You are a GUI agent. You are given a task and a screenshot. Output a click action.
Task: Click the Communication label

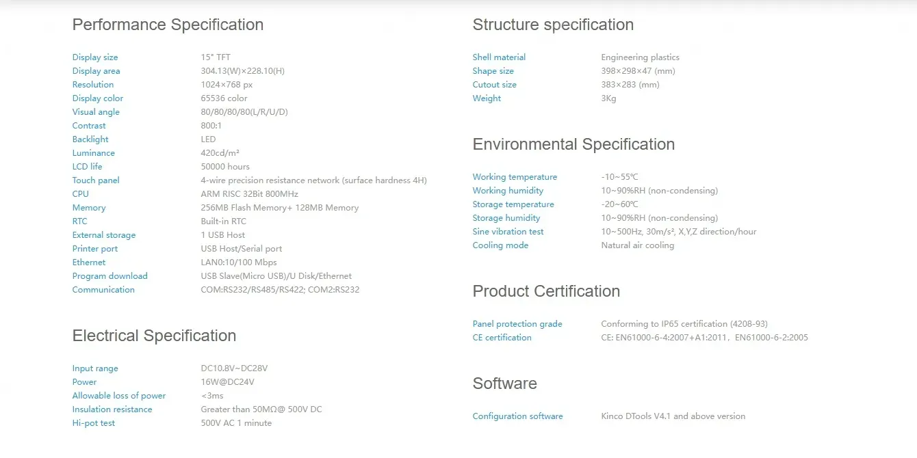(103, 290)
